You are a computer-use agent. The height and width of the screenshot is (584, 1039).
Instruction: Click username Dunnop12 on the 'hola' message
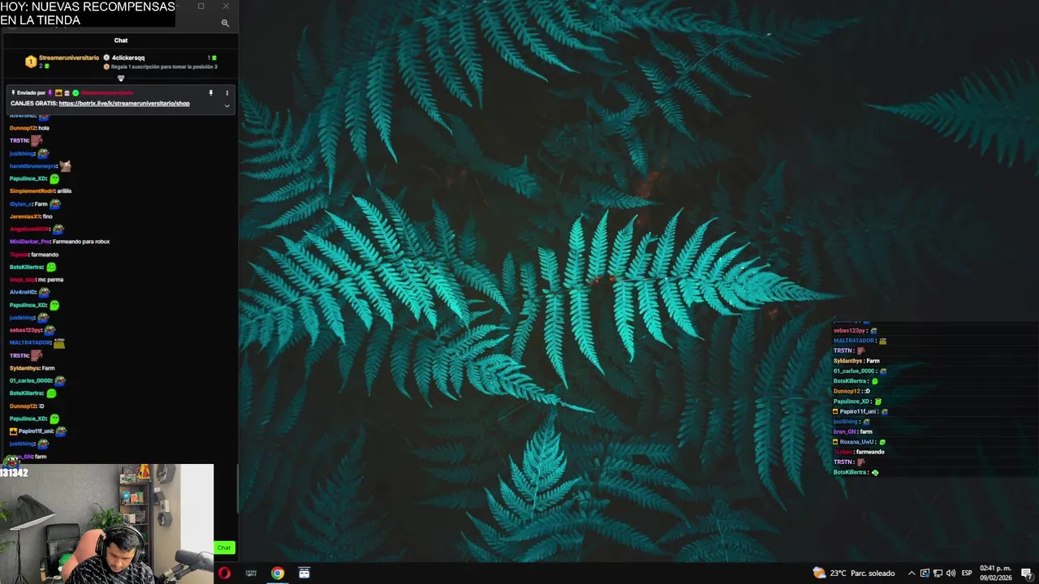pyautogui.click(x=23, y=128)
